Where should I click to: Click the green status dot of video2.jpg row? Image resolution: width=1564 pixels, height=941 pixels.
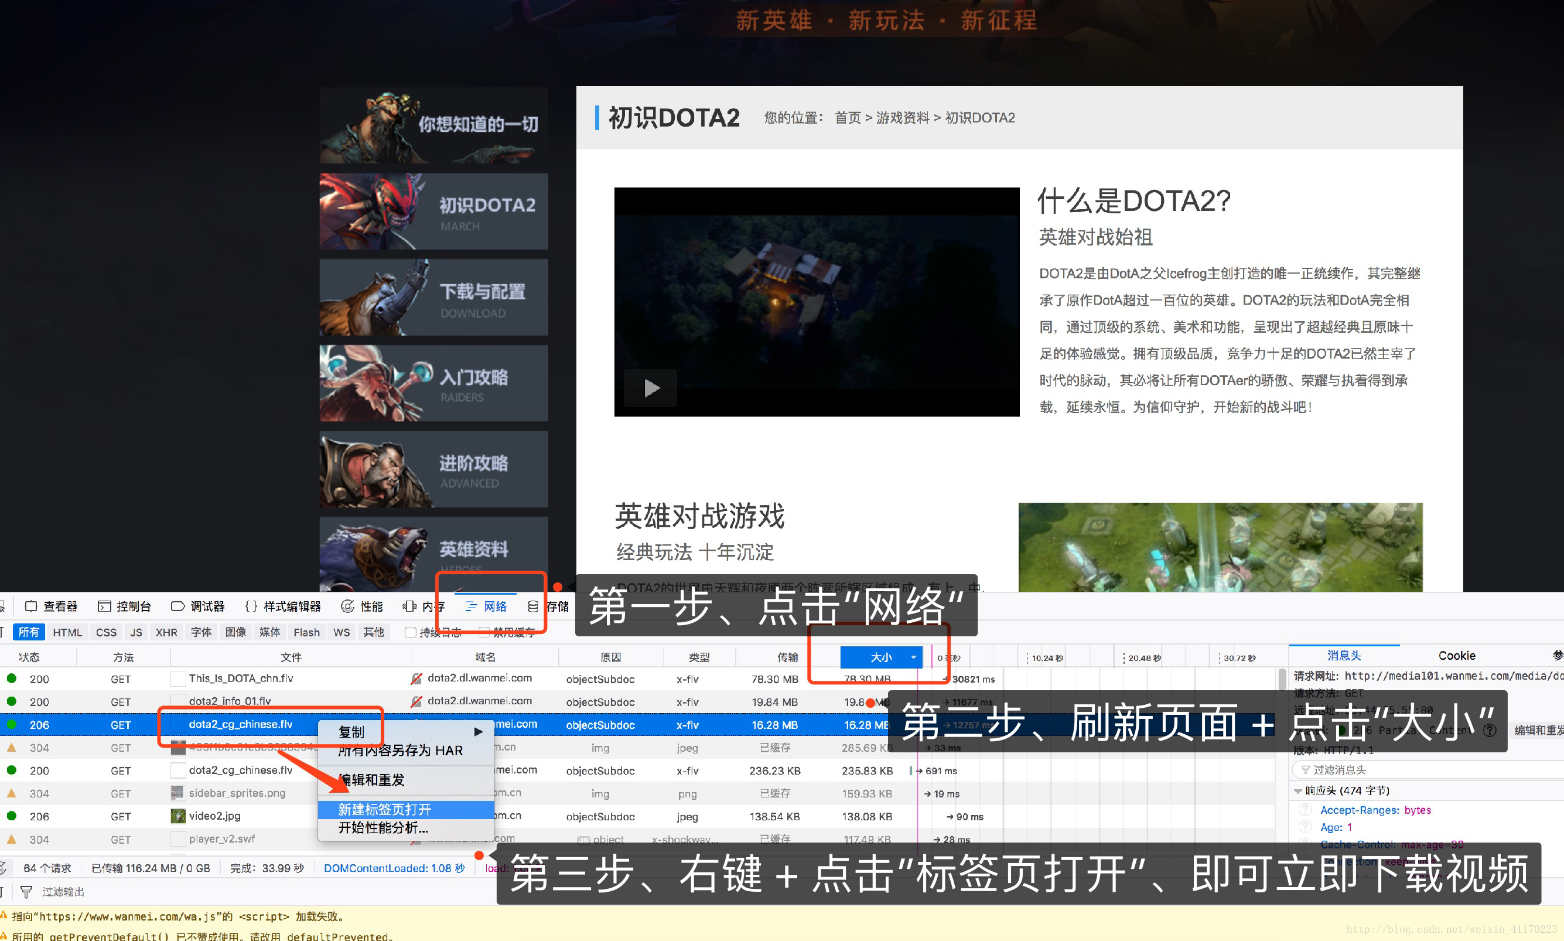pyautogui.click(x=11, y=816)
